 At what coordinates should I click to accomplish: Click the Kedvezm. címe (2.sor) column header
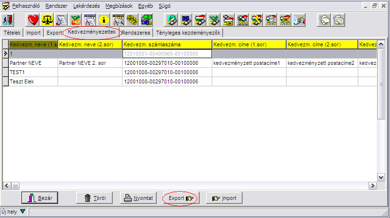tap(322, 44)
